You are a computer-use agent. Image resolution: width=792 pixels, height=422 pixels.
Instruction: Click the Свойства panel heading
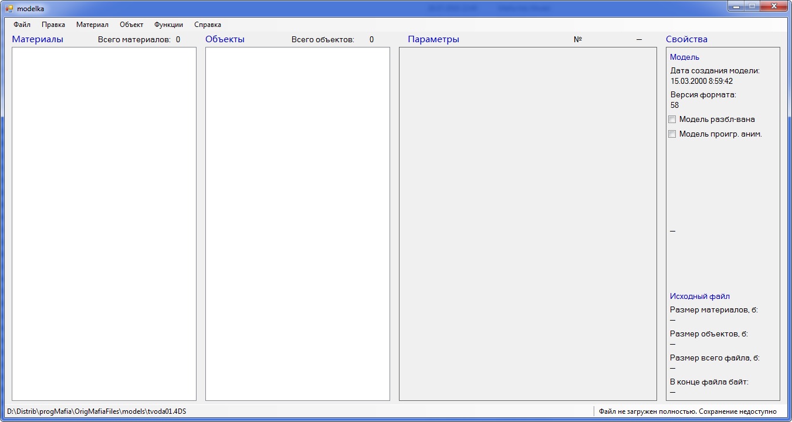pyautogui.click(x=686, y=39)
